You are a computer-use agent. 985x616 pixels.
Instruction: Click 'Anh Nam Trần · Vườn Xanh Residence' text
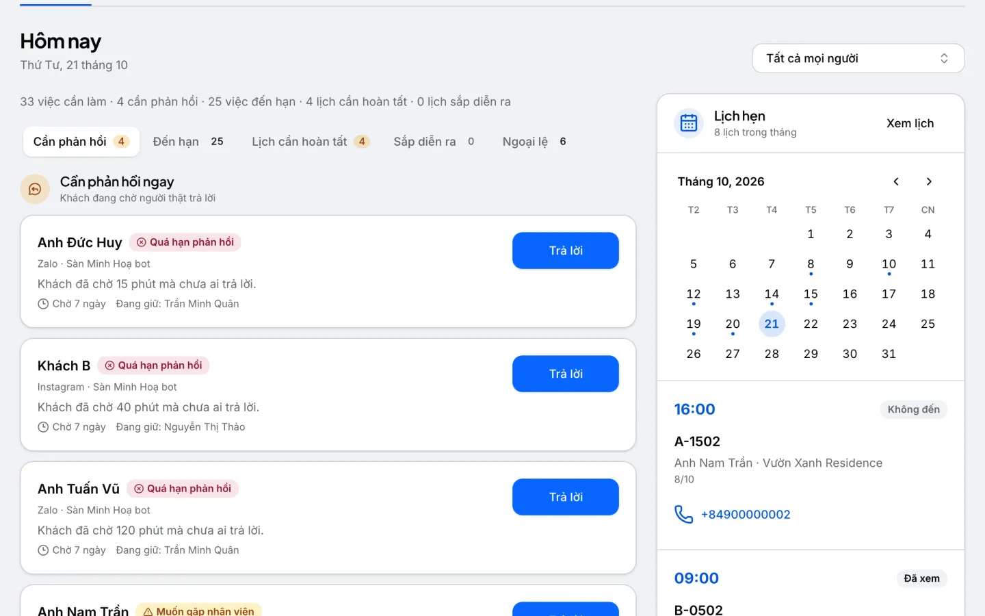[778, 463]
